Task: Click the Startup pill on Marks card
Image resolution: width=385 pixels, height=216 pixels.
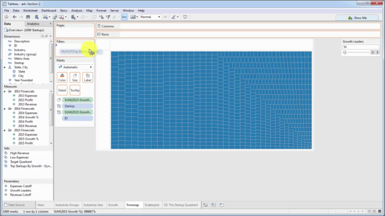Action: [x=78, y=106]
